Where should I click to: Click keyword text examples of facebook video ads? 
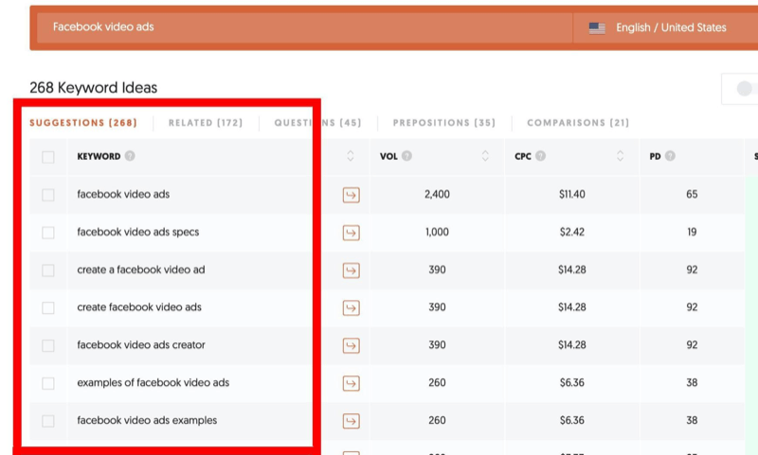coord(153,382)
